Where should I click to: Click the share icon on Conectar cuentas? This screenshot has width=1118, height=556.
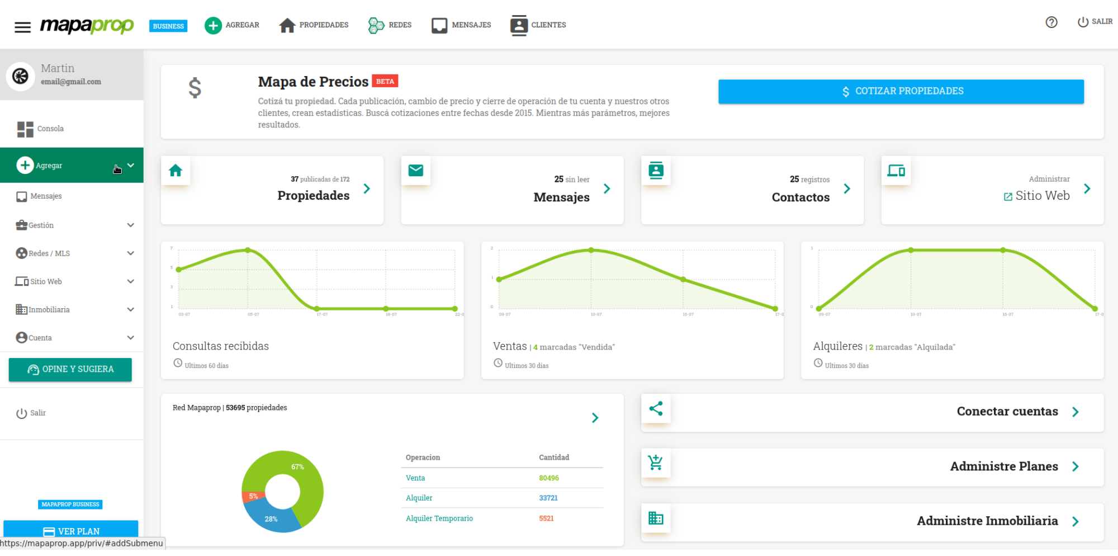tap(656, 408)
